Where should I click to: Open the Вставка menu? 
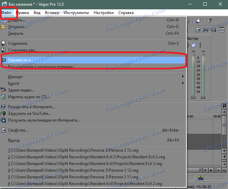pyautogui.click(x=52, y=13)
